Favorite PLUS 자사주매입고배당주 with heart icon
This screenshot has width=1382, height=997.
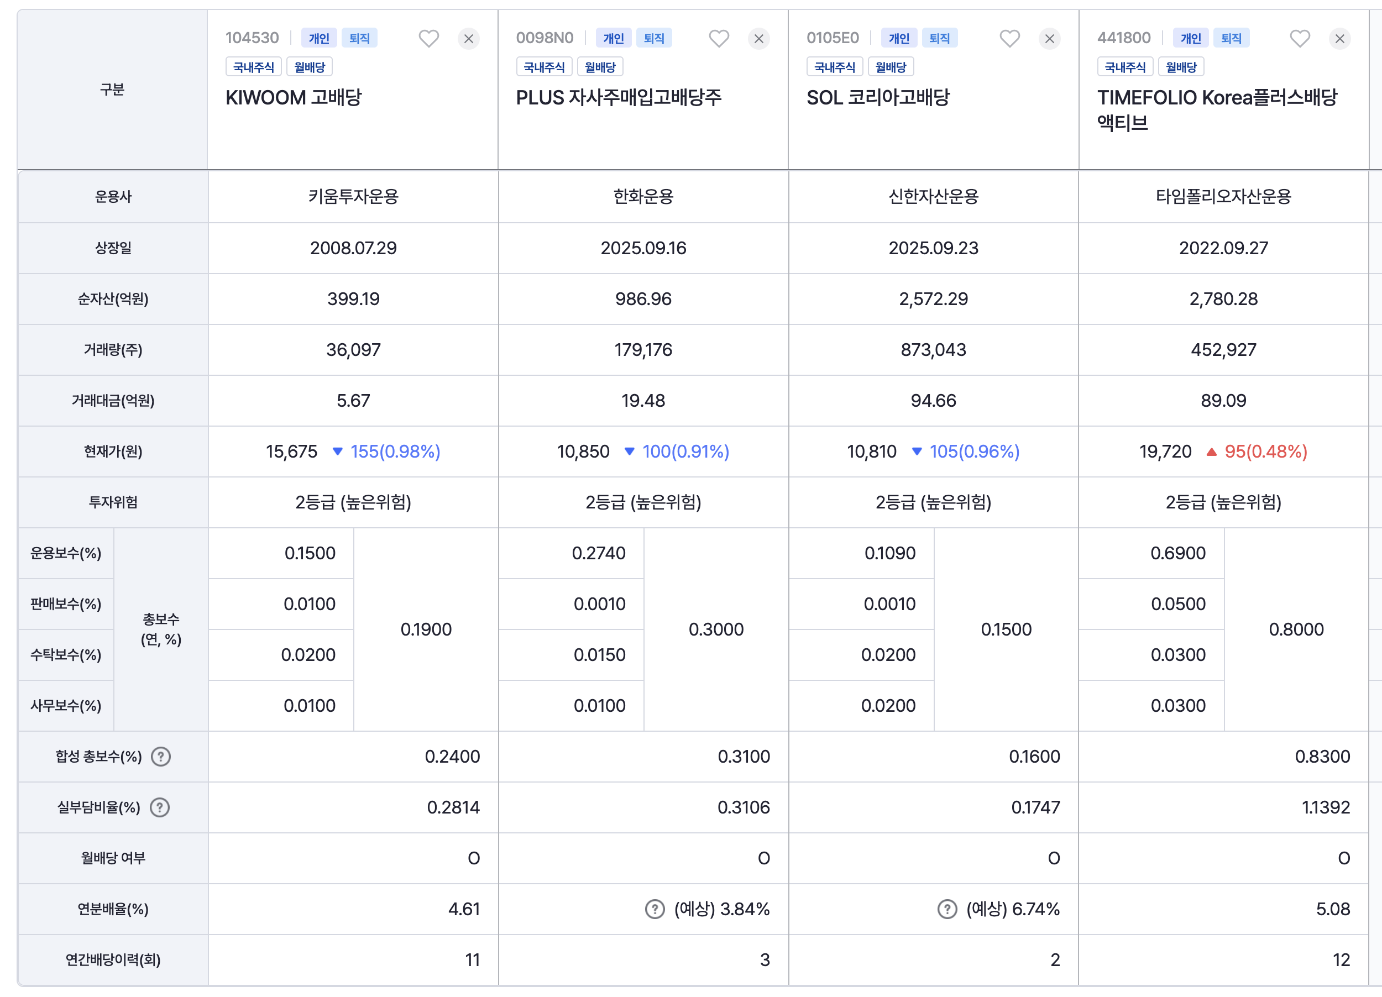[x=719, y=38]
